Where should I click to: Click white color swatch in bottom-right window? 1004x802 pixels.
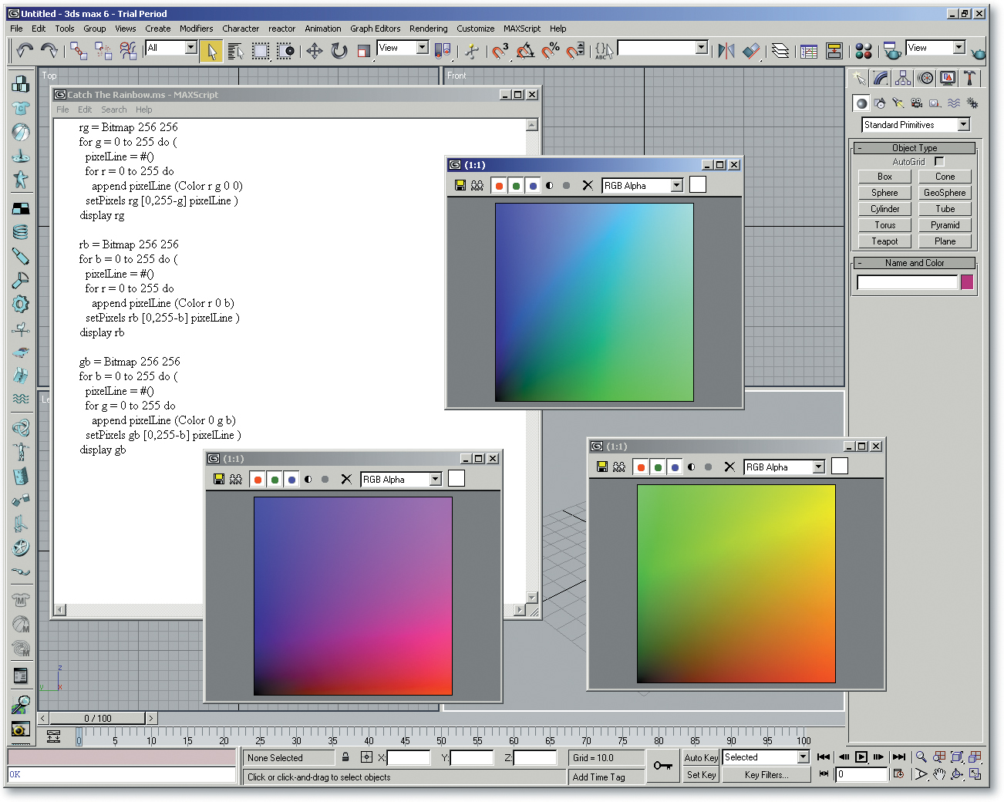coord(840,466)
